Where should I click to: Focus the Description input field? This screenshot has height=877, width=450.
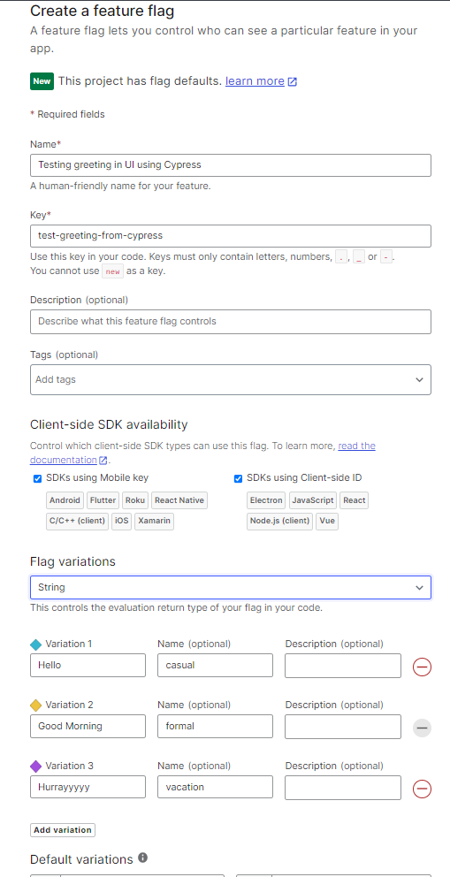pyautogui.click(x=231, y=322)
